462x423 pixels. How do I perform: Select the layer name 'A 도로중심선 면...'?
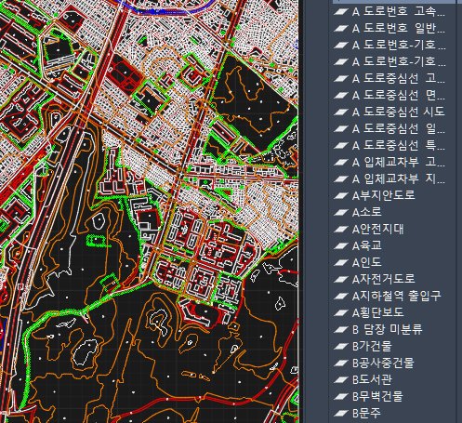pyautogui.click(x=399, y=96)
